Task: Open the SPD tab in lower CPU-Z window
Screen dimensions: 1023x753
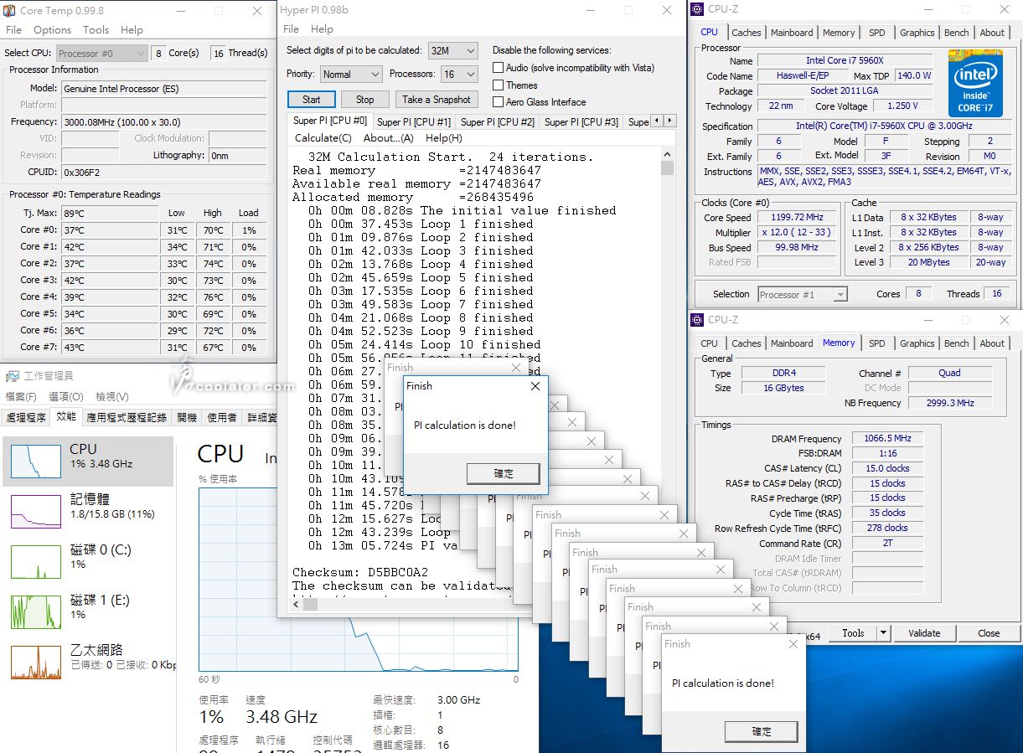Action: click(876, 343)
